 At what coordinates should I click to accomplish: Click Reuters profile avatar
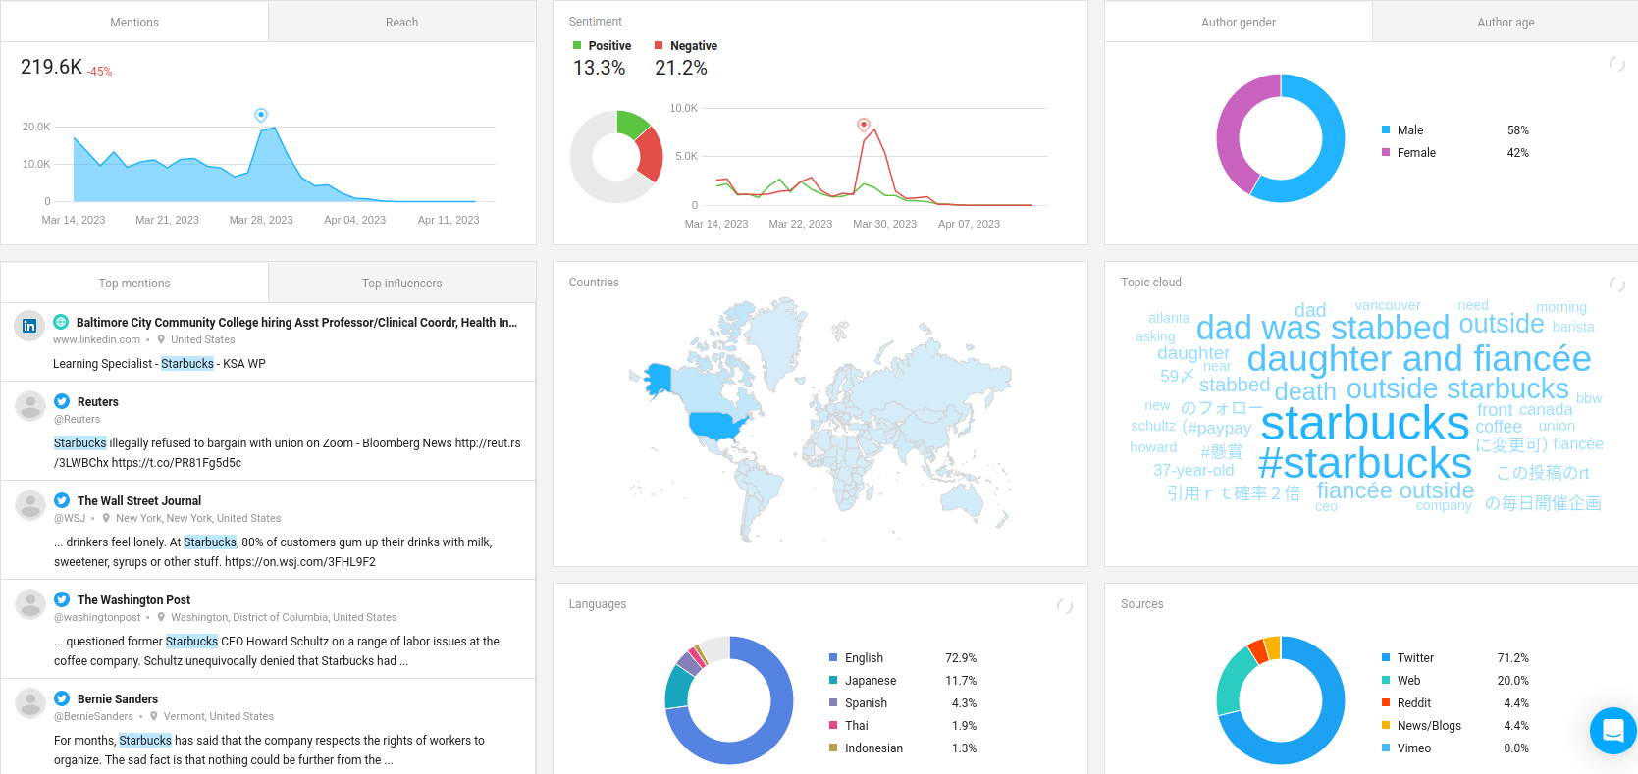pyautogui.click(x=30, y=405)
